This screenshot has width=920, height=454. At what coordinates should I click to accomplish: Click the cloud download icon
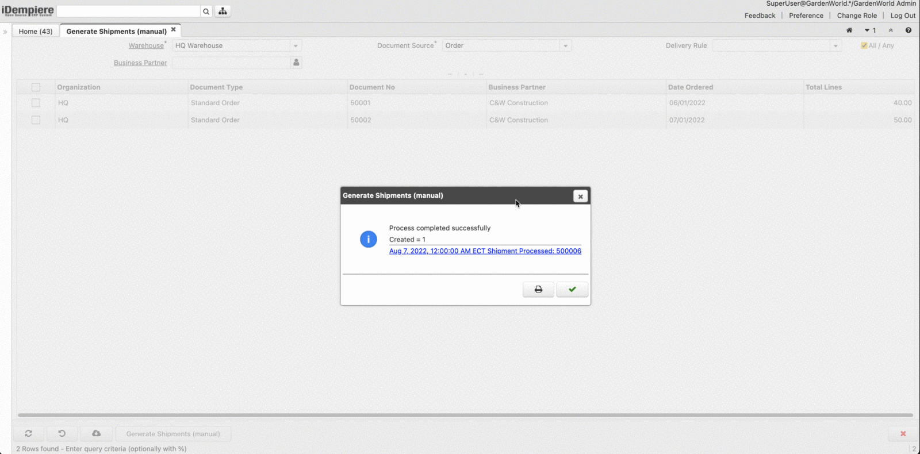[x=96, y=434]
